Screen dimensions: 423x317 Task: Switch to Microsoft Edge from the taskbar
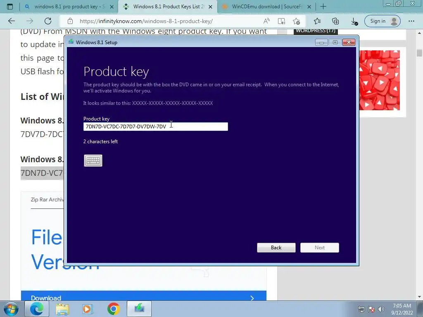(x=37, y=309)
